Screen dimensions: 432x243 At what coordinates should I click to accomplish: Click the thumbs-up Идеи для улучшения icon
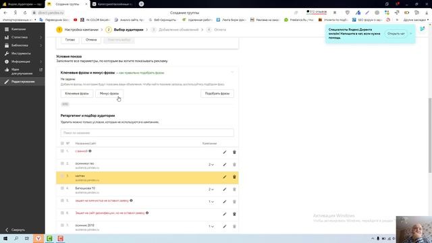[x=7, y=70]
